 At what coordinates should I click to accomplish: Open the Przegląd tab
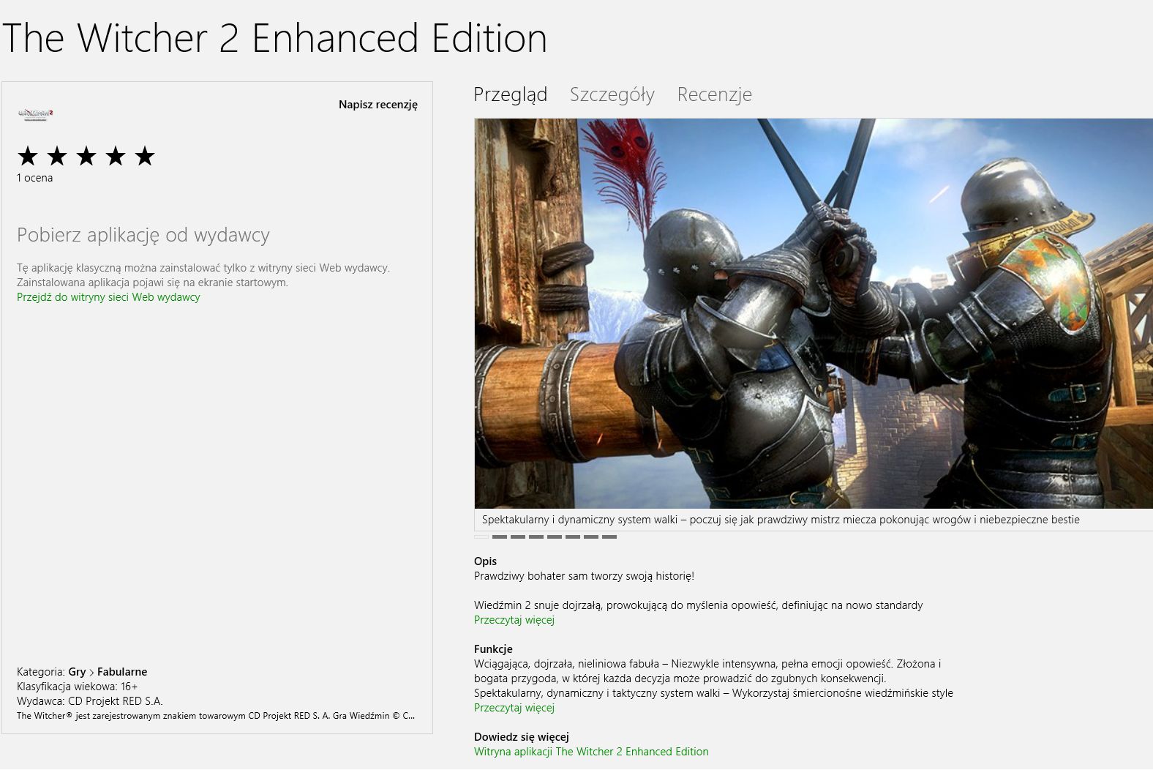pos(510,94)
